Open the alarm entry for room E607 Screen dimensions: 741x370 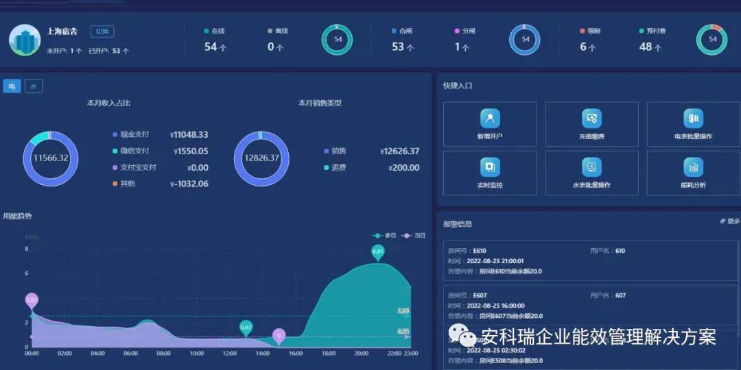(x=591, y=306)
